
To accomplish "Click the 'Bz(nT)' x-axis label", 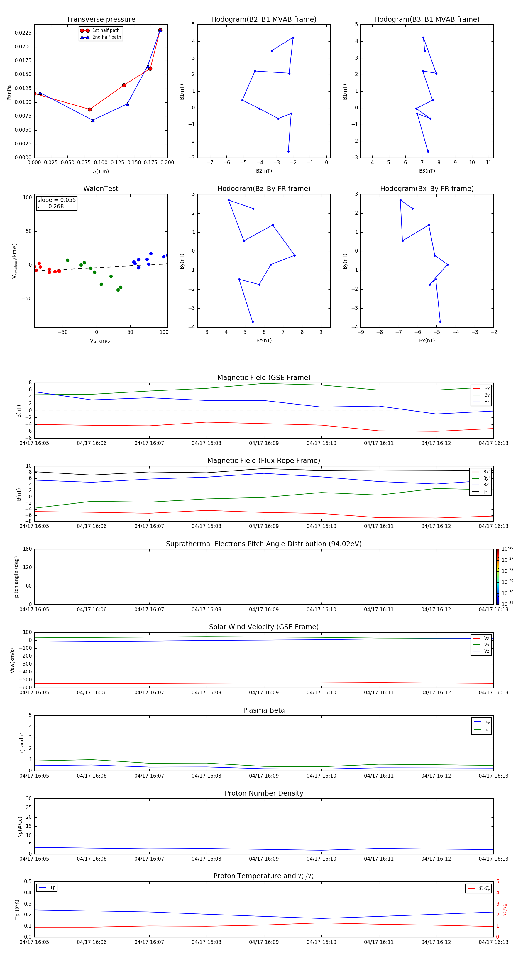I will 264,341.
